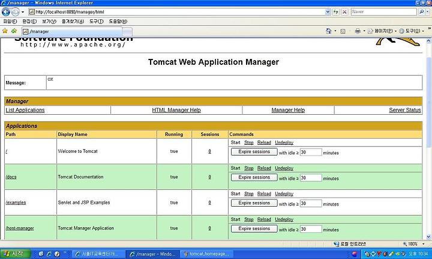Click Undeploy for the /docs application
The height and width of the screenshot is (259, 432).
click(x=284, y=168)
